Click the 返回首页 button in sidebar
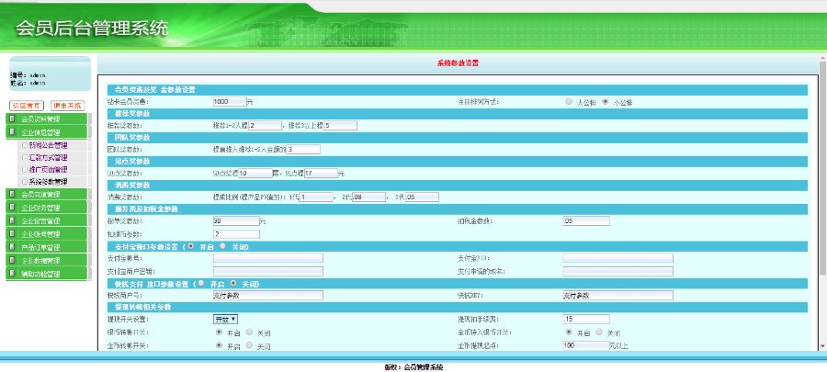Viewport: 827px width, 372px height. coord(27,106)
